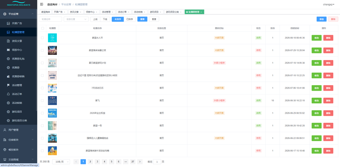
Task: Select the 禁飞 row checkbox
Action: 42,100
